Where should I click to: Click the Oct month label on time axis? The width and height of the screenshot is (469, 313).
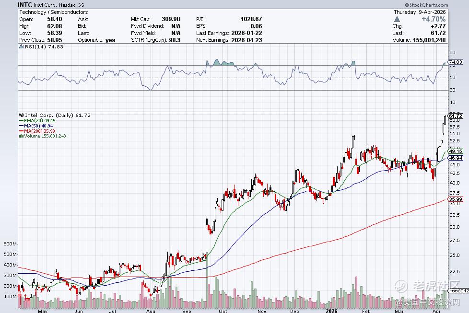(x=223, y=311)
